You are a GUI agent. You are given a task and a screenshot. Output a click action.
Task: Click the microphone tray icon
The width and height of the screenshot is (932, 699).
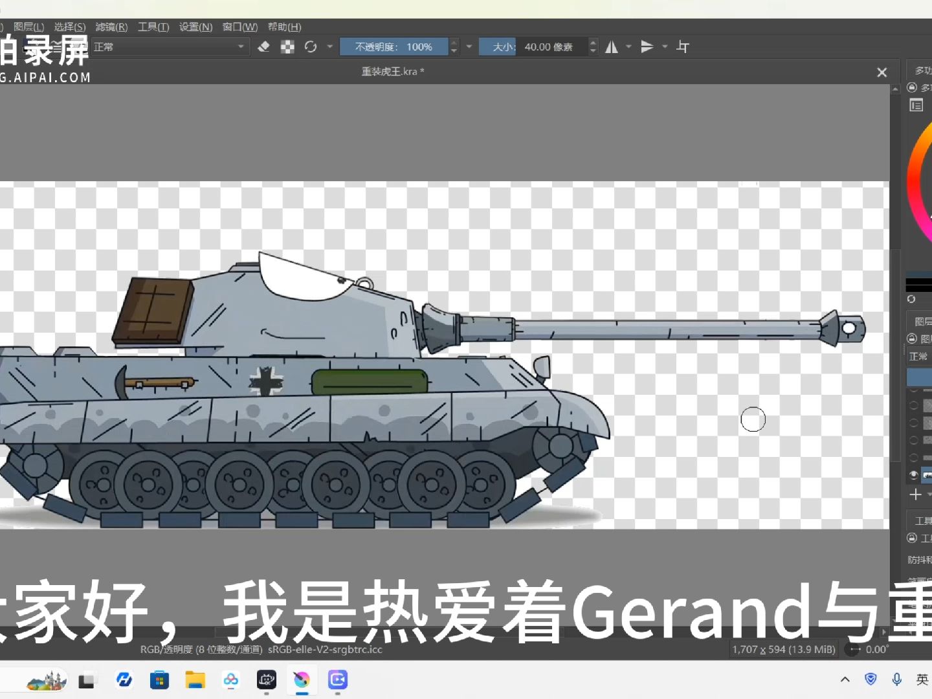click(x=897, y=680)
